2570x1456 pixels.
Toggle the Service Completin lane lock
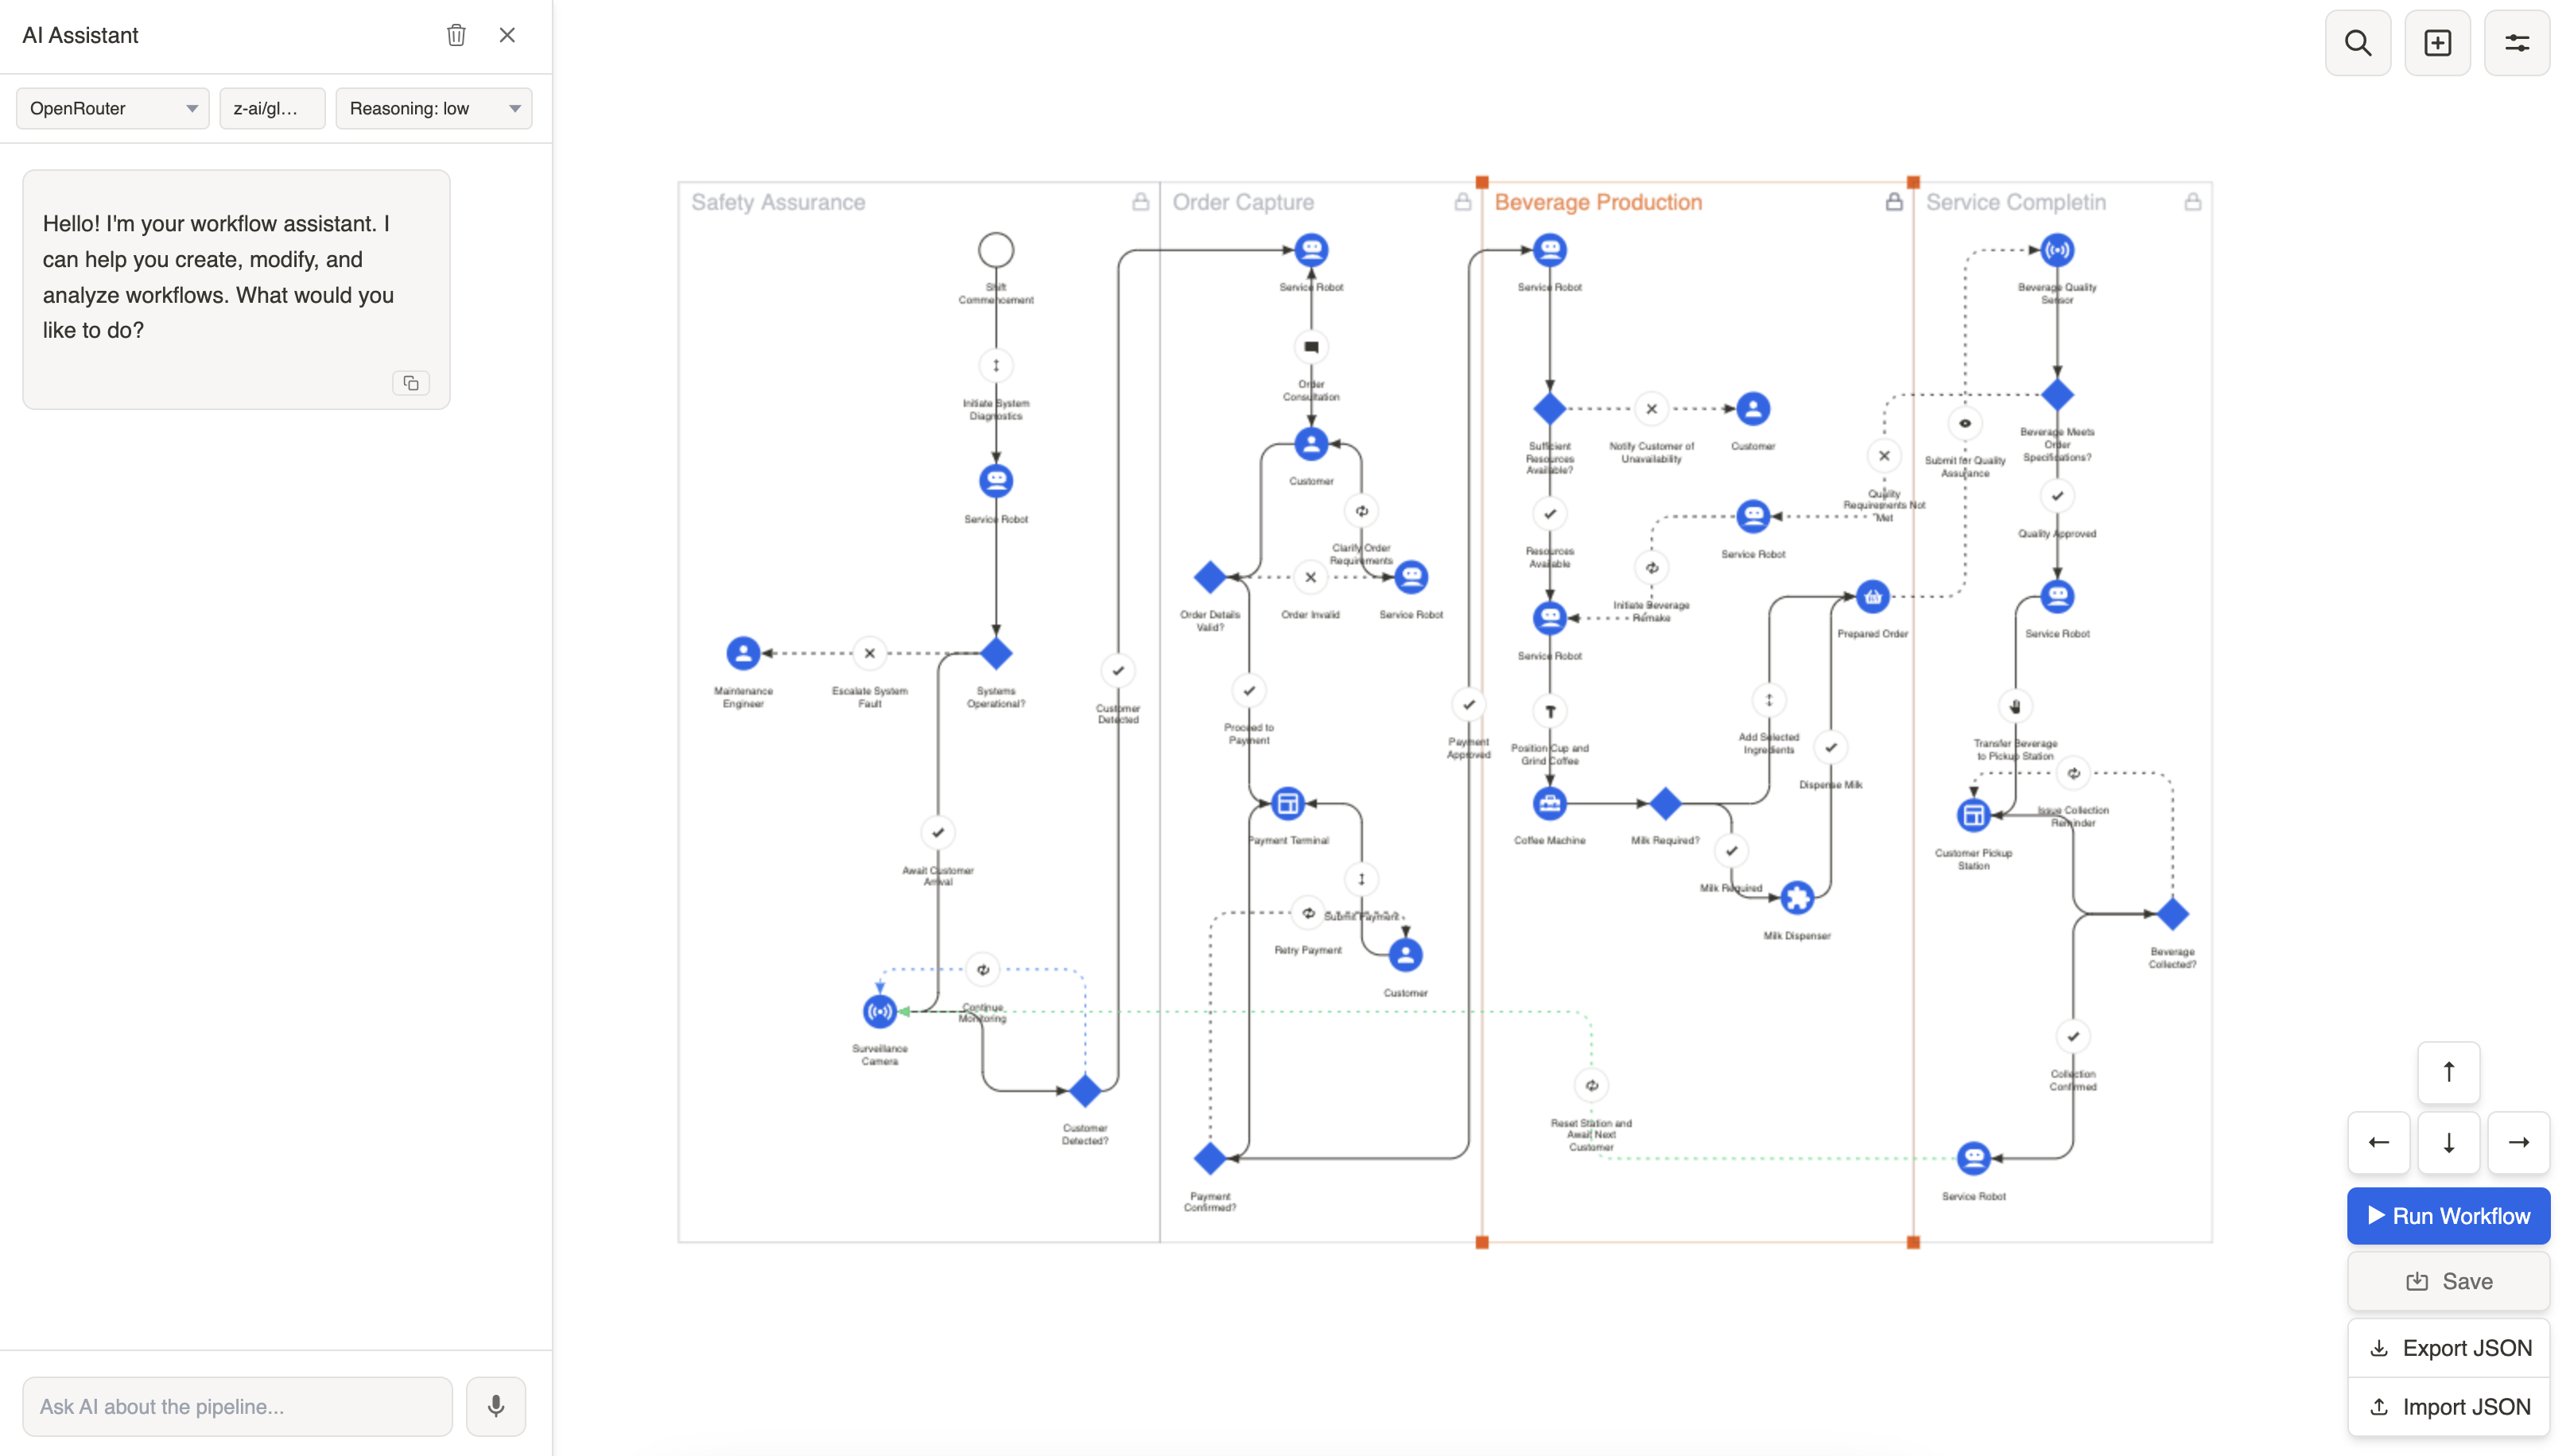2191,202
